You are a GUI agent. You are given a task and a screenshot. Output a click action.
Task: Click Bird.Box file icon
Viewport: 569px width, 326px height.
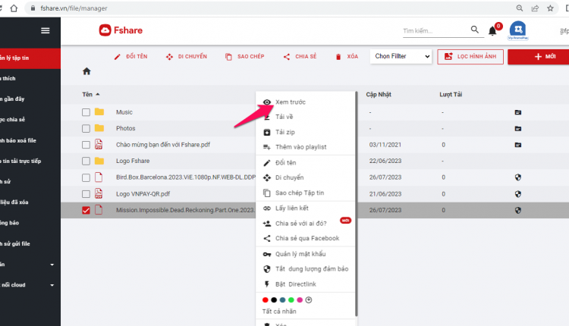[99, 177]
